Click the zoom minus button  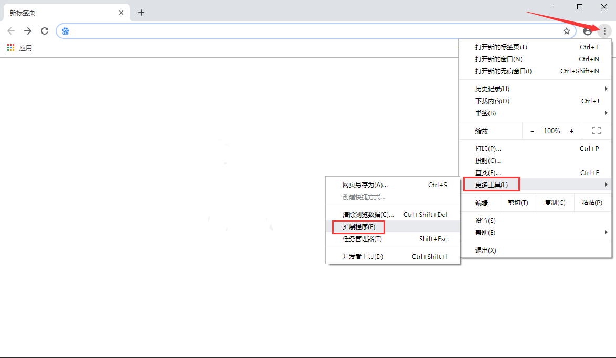point(532,131)
